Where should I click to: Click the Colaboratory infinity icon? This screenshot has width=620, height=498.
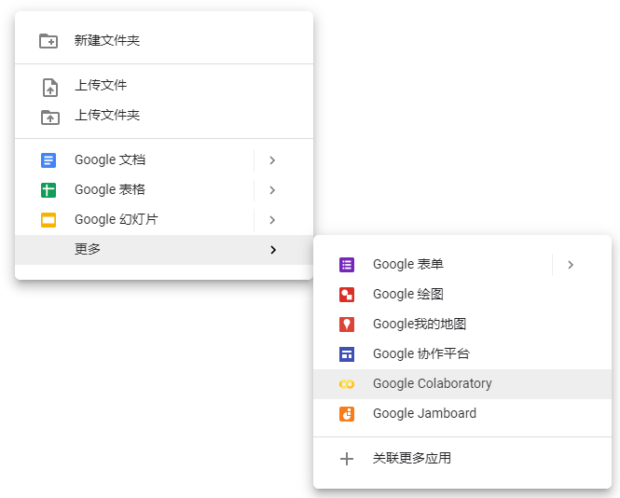point(347,384)
